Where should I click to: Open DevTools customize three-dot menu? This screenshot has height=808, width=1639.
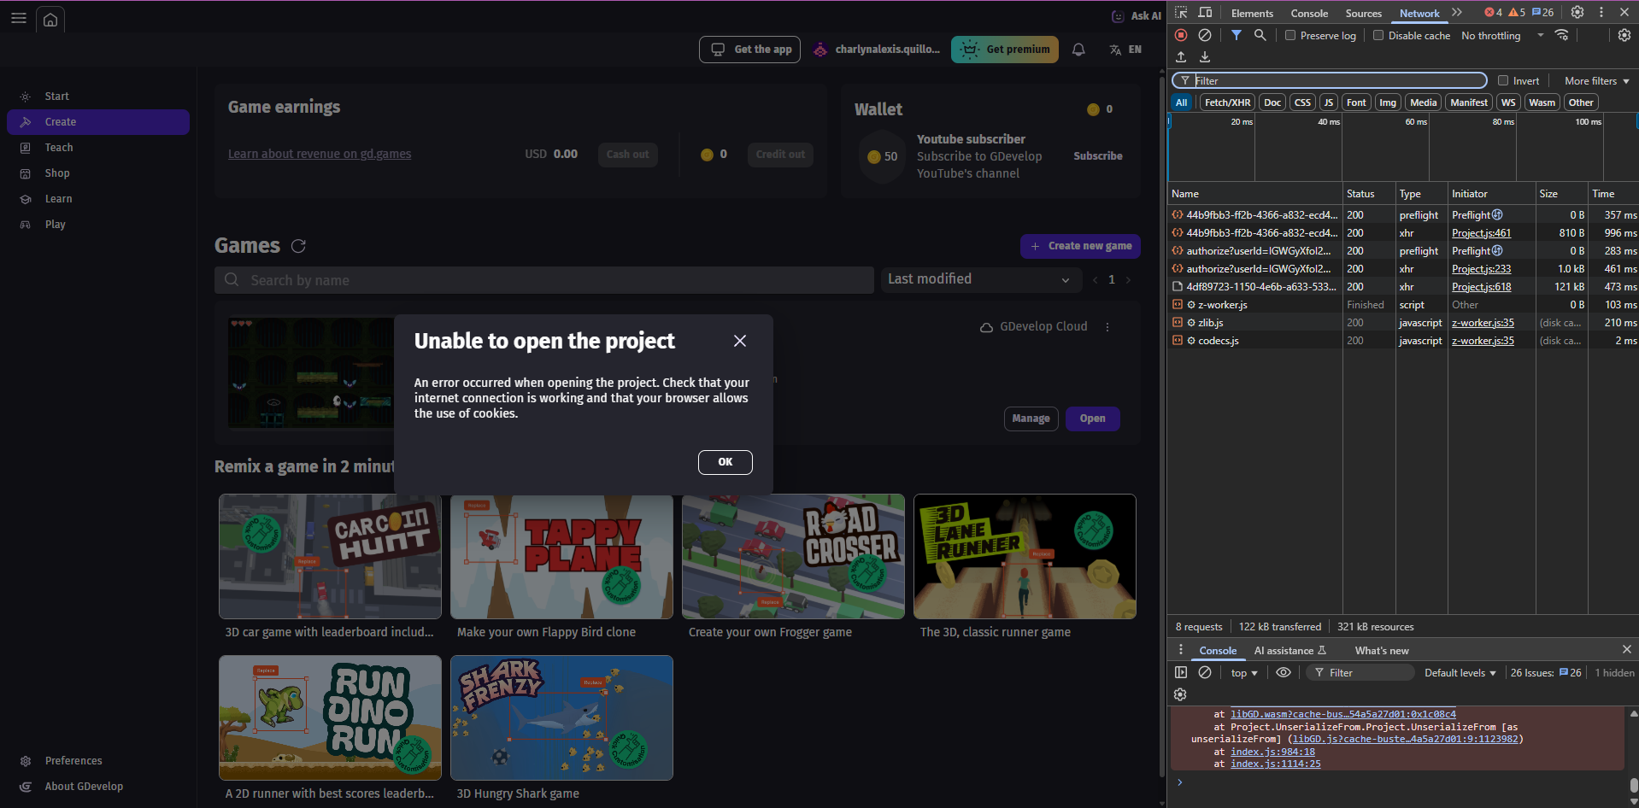pos(1601,12)
